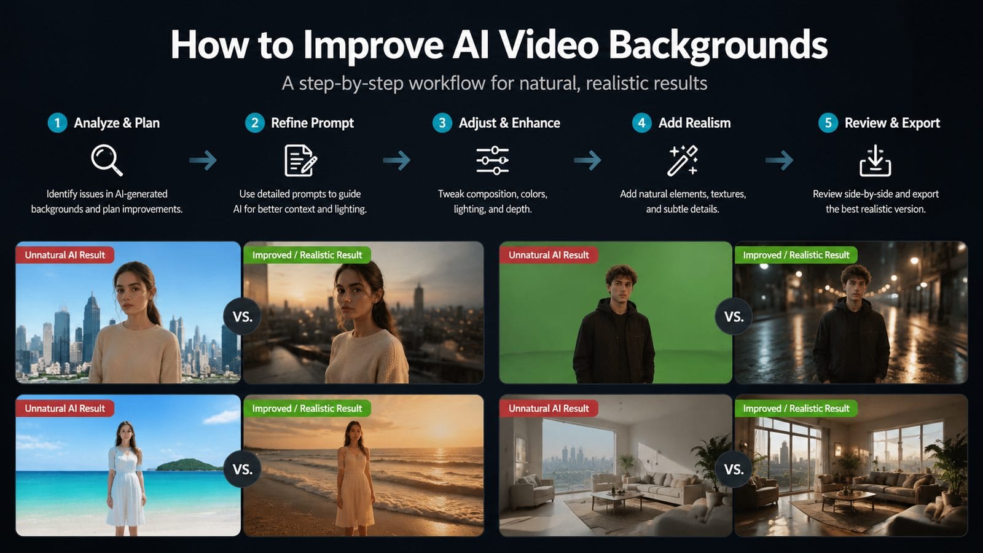Image resolution: width=983 pixels, height=553 pixels.
Task: Click "Improved / Realistic Result" label on the night street image
Action: tap(796, 254)
